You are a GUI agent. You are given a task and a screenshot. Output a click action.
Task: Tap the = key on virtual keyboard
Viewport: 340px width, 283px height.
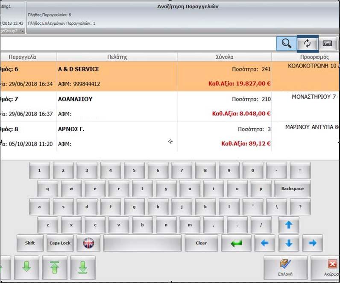[x=300, y=171]
